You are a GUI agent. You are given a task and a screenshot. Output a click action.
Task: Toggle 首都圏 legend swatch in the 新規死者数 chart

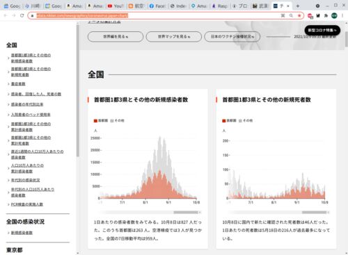(224, 121)
